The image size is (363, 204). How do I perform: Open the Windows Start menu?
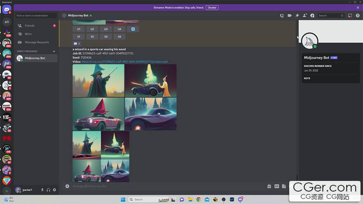[123, 199]
